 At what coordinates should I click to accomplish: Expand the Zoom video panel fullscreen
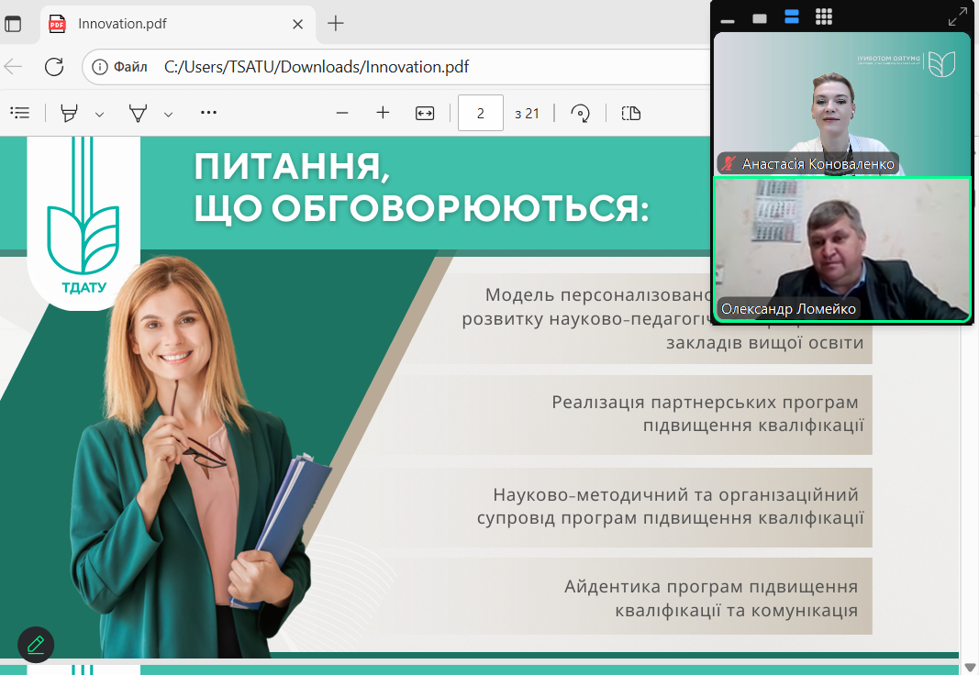tap(957, 17)
